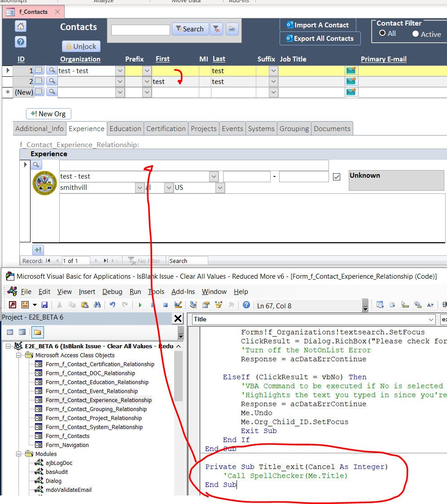
Task: Open Insert menu in VBA editor
Action: point(87,292)
